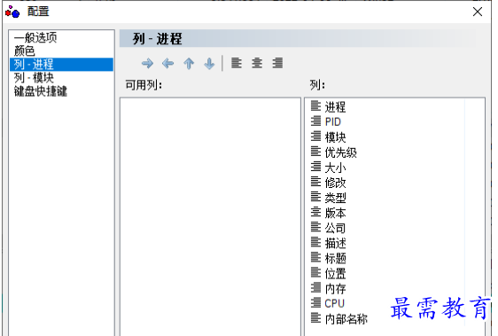498x336 pixels.
Task: Click the app icon in the 配置 title bar
Action: [x=12, y=12]
